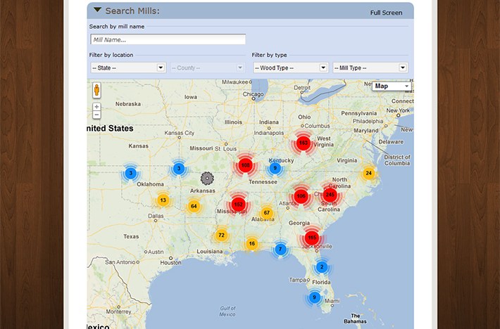The width and height of the screenshot is (500, 329).
Task: Zoom out on the map
Action: (x=96, y=115)
